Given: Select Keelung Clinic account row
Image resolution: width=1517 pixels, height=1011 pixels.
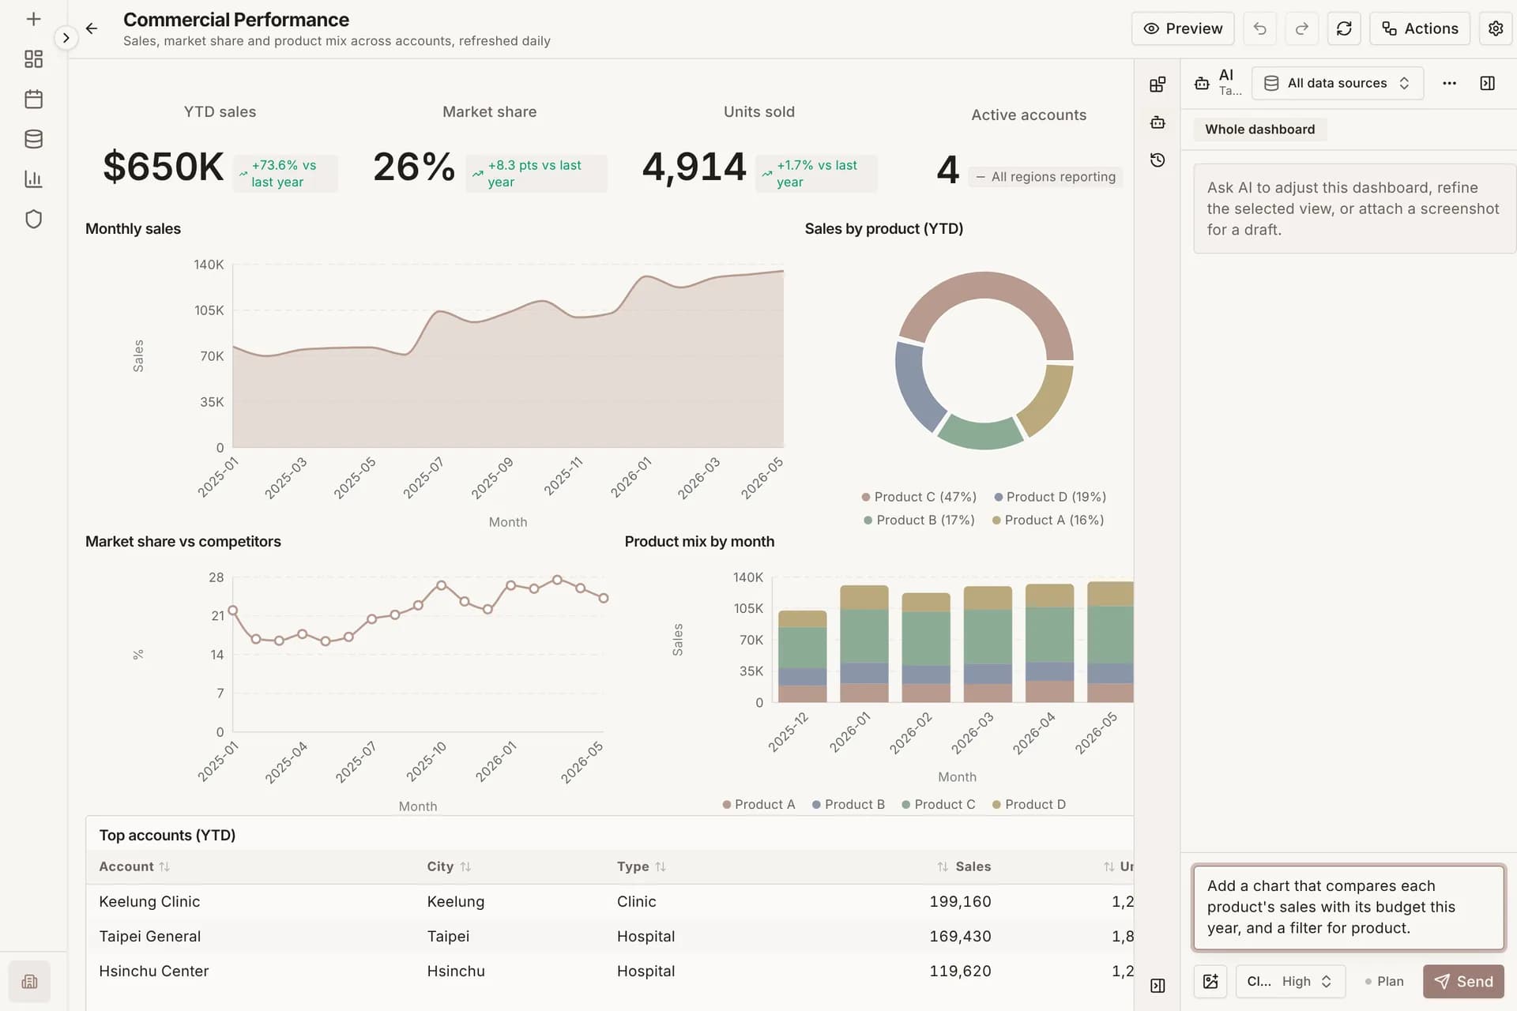Looking at the screenshot, I should [608, 901].
